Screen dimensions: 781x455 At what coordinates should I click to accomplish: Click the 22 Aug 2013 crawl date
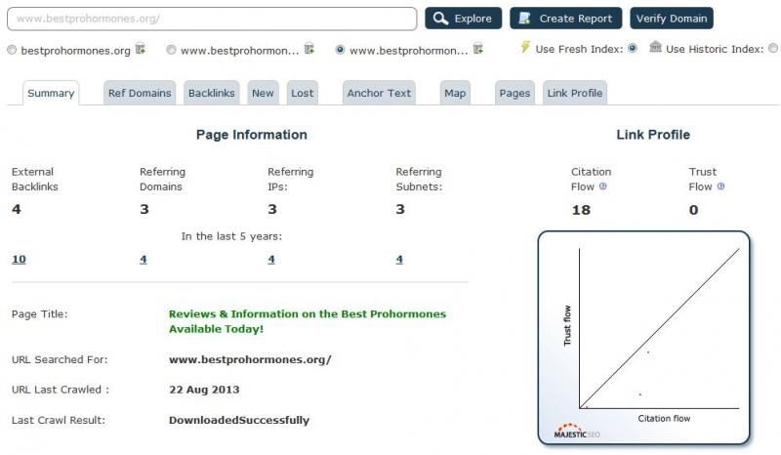click(x=204, y=390)
